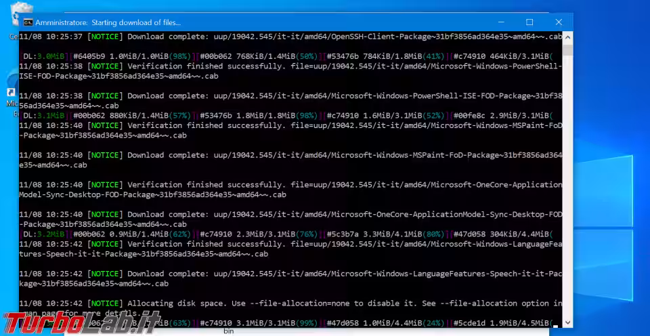The image size is (650, 336).
Task: Open the Command Prompt system menu icon
Action: [x=28, y=22]
